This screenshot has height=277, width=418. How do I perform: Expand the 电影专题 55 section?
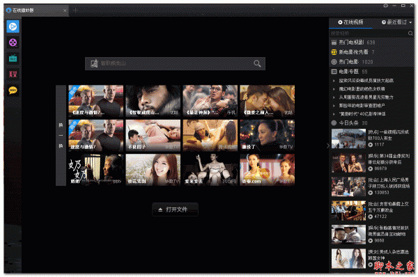pyautogui.click(x=371, y=72)
